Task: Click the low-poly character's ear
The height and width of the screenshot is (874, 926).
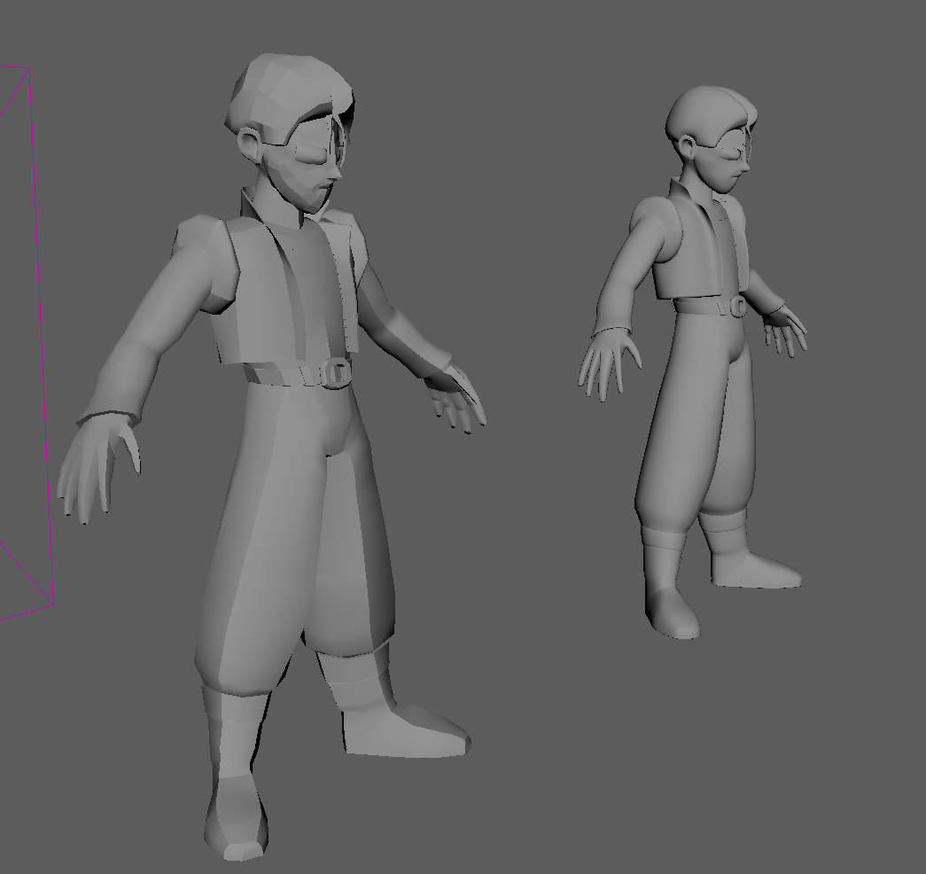Action: pos(252,144)
